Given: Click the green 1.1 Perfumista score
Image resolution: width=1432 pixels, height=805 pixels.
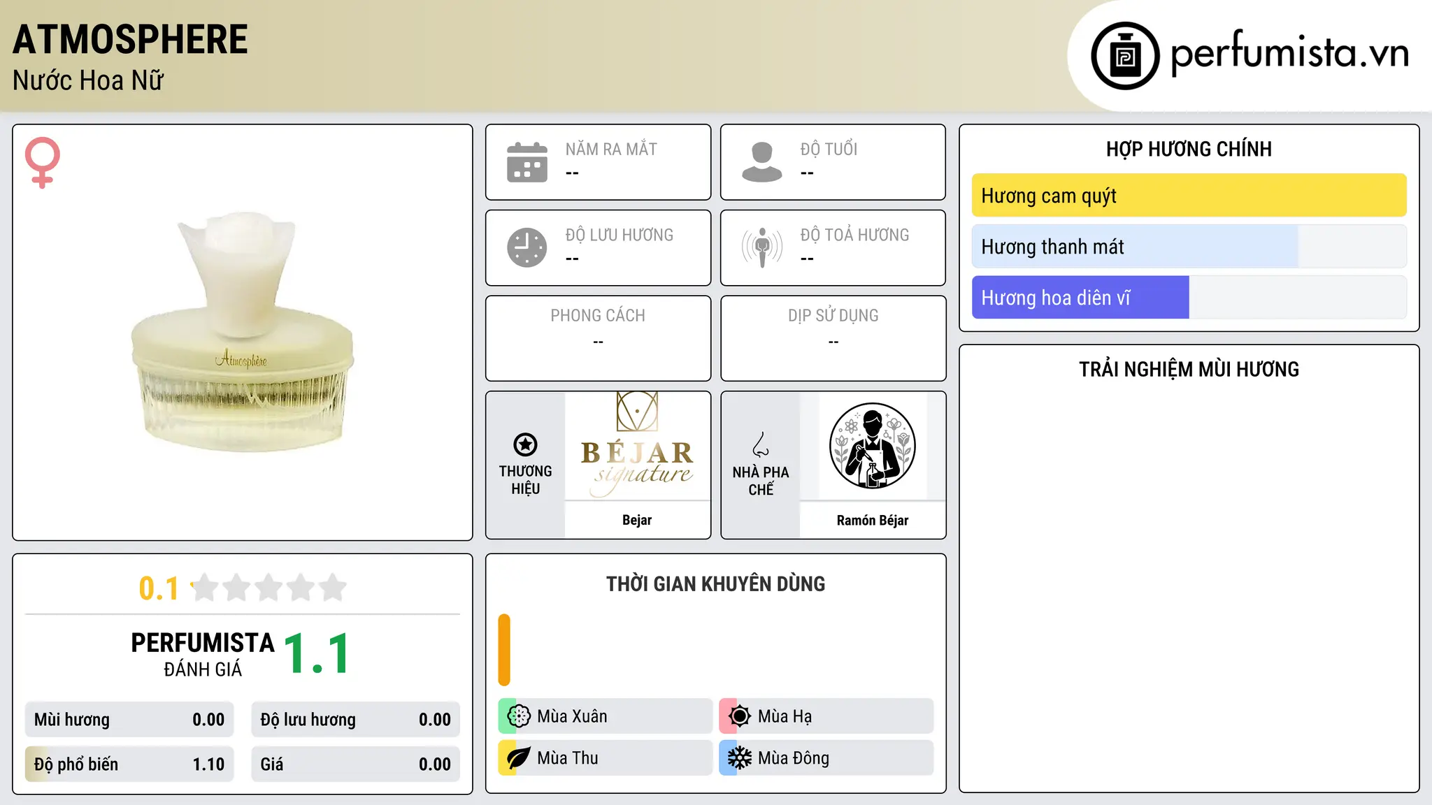Looking at the screenshot, I should pos(317,654).
